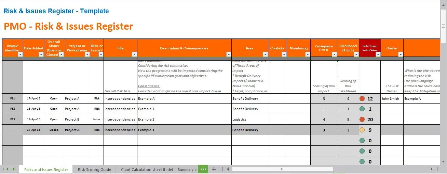Select the Logistics area cell

pyautogui.click(x=250, y=120)
